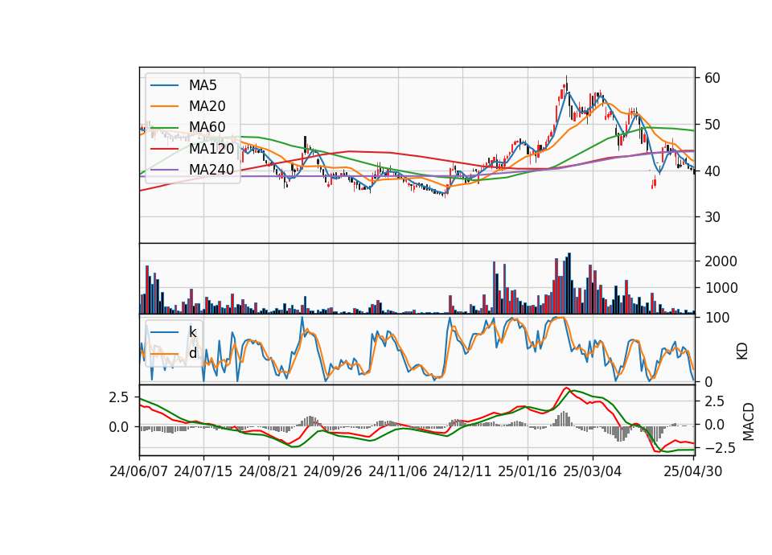Click the MA5 legend label
The image size is (772, 555).
tap(203, 85)
